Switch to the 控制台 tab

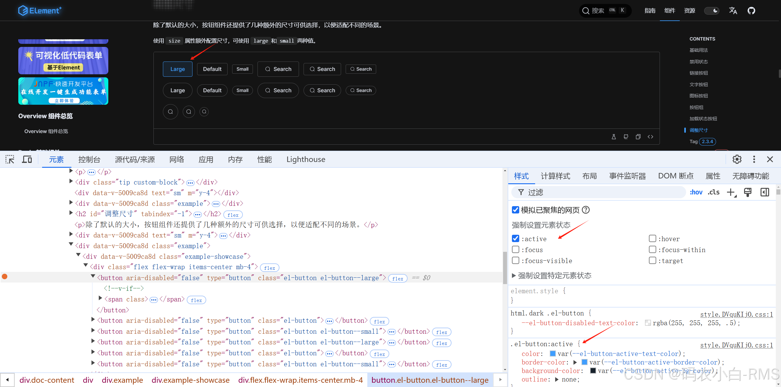89,159
